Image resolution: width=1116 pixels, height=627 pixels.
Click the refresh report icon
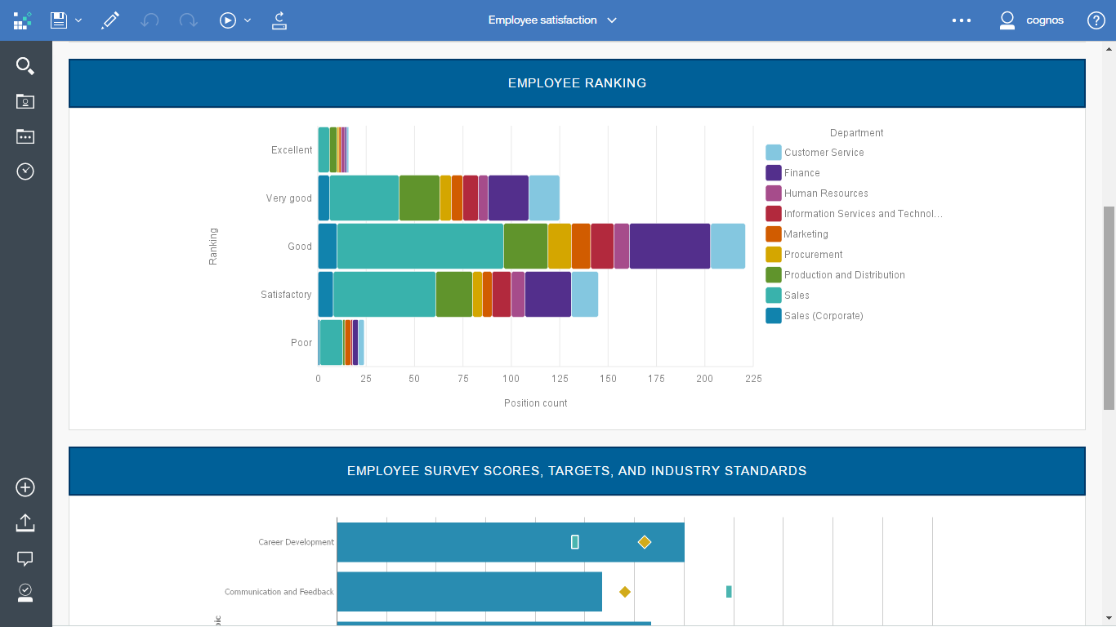point(279,20)
